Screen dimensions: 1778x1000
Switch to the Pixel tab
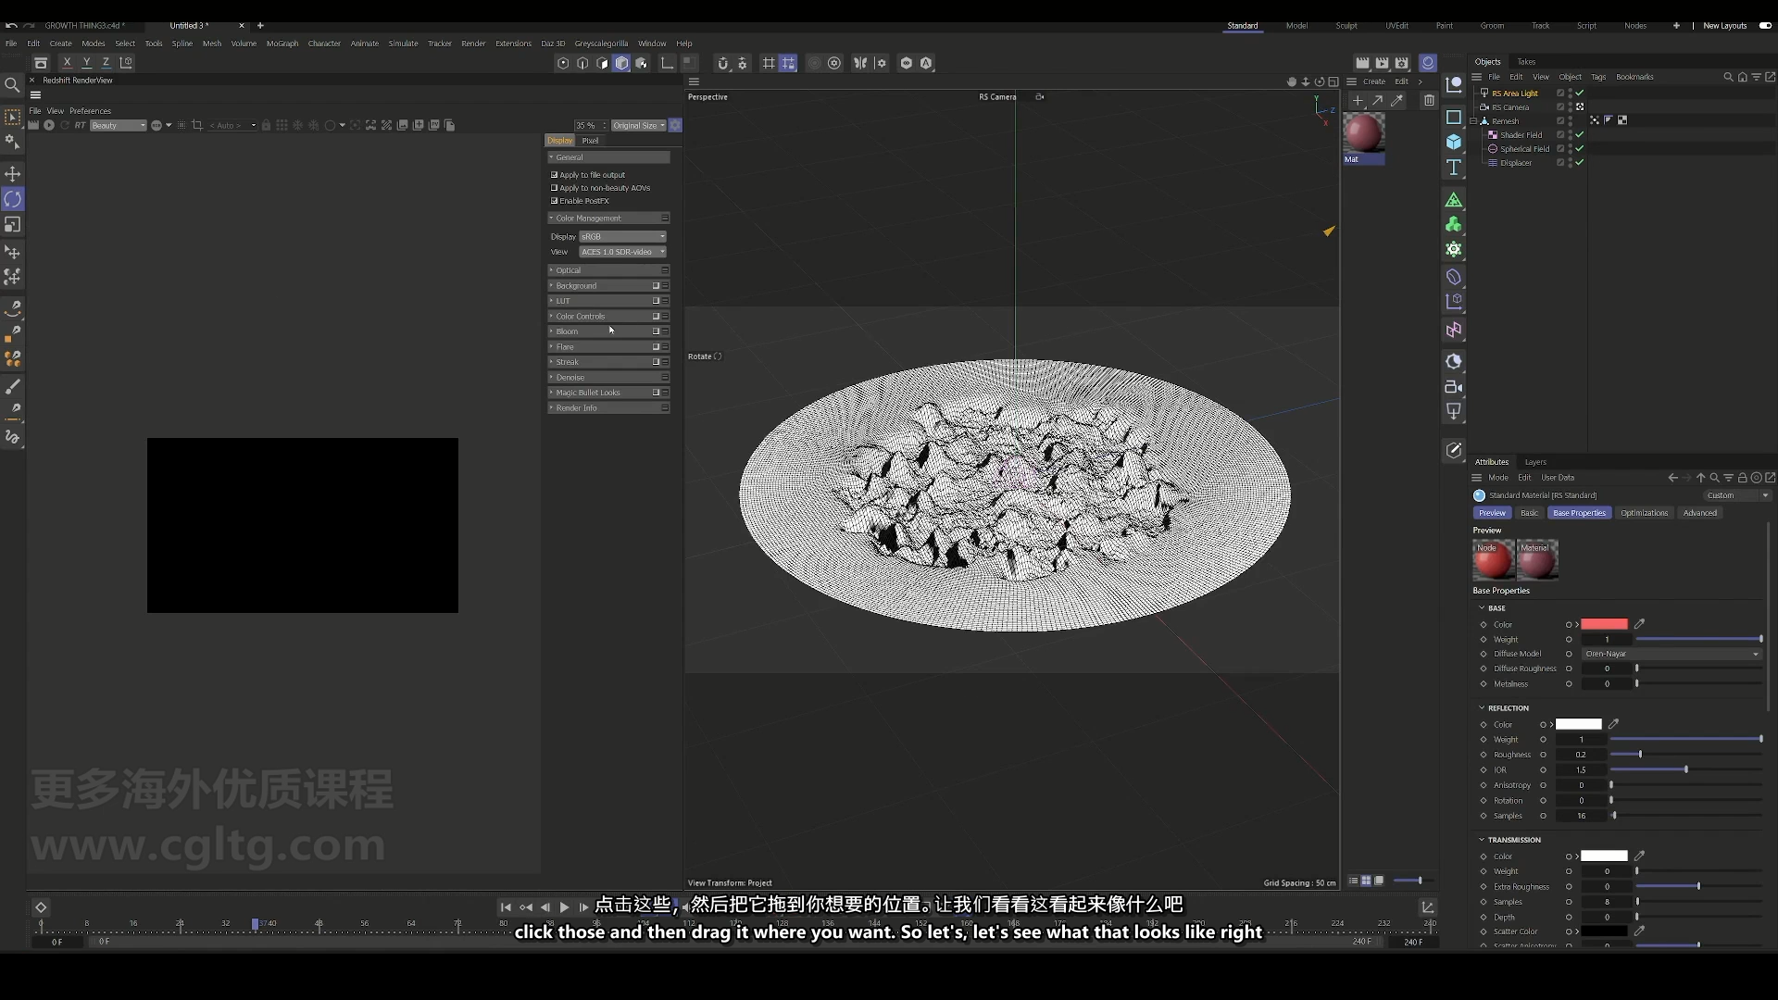click(590, 141)
